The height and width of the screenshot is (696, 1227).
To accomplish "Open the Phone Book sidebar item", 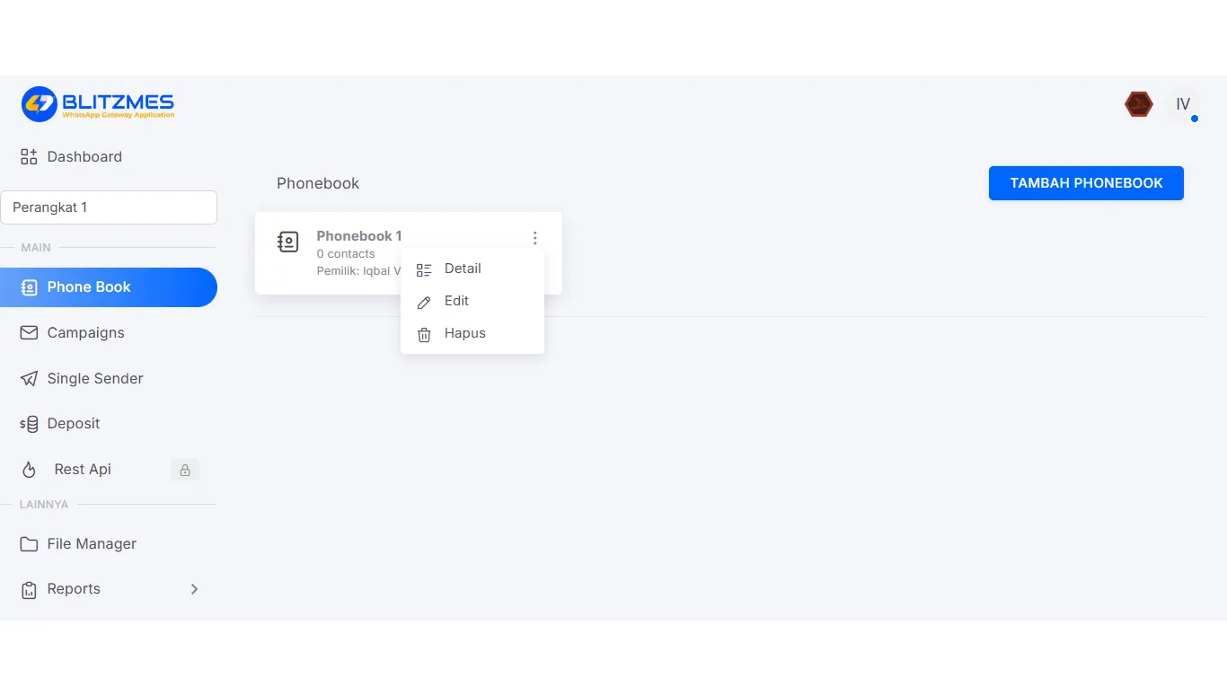I will coord(109,287).
